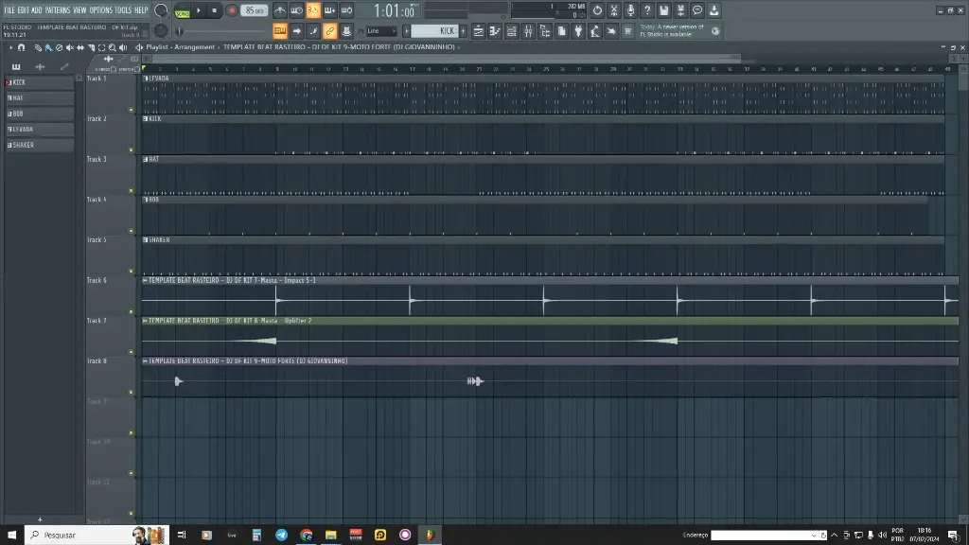Open the PATTERNS menu
The width and height of the screenshot is (969, 545).
click(x=58, y=9)
